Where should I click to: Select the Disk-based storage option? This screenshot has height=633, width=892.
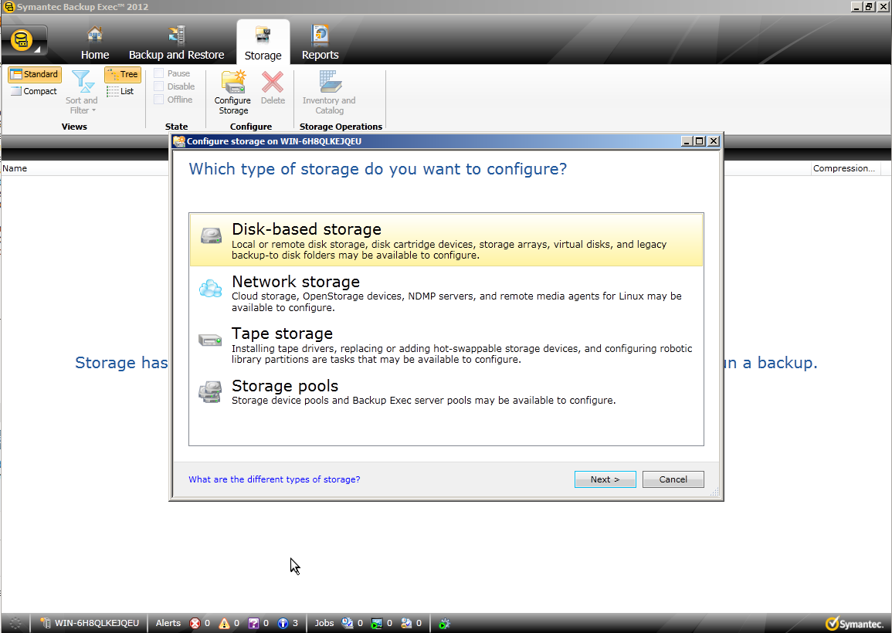pos(446,240)
